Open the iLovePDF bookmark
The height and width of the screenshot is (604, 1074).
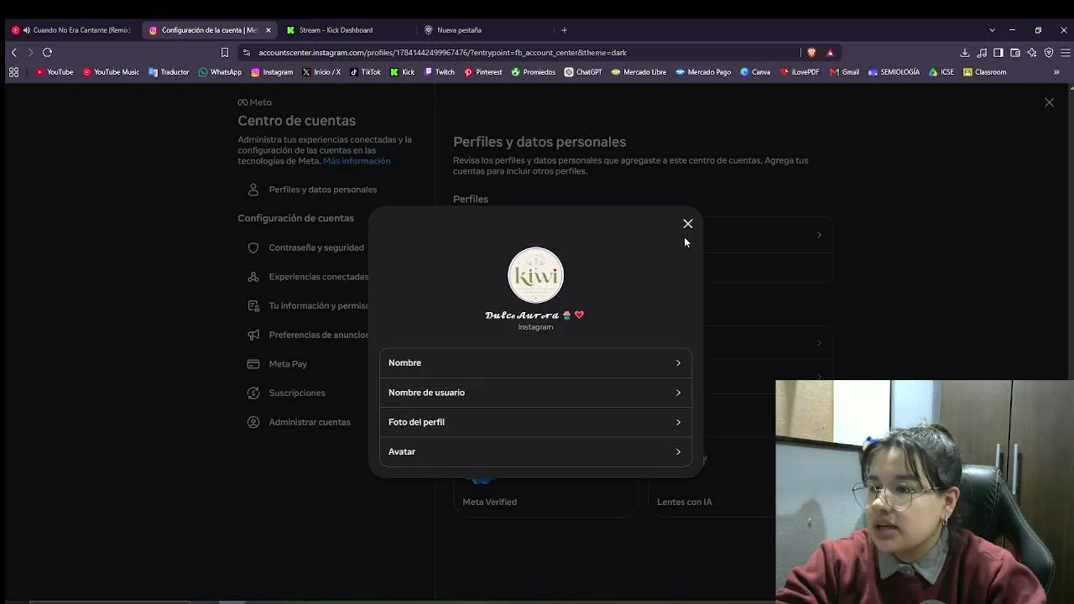(799, 72)
